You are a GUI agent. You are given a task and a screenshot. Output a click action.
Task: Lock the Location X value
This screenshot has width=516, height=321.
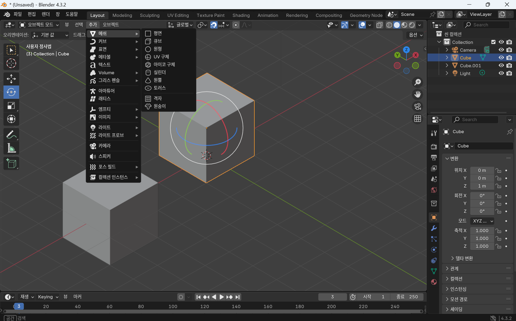[x=498, y=171]
